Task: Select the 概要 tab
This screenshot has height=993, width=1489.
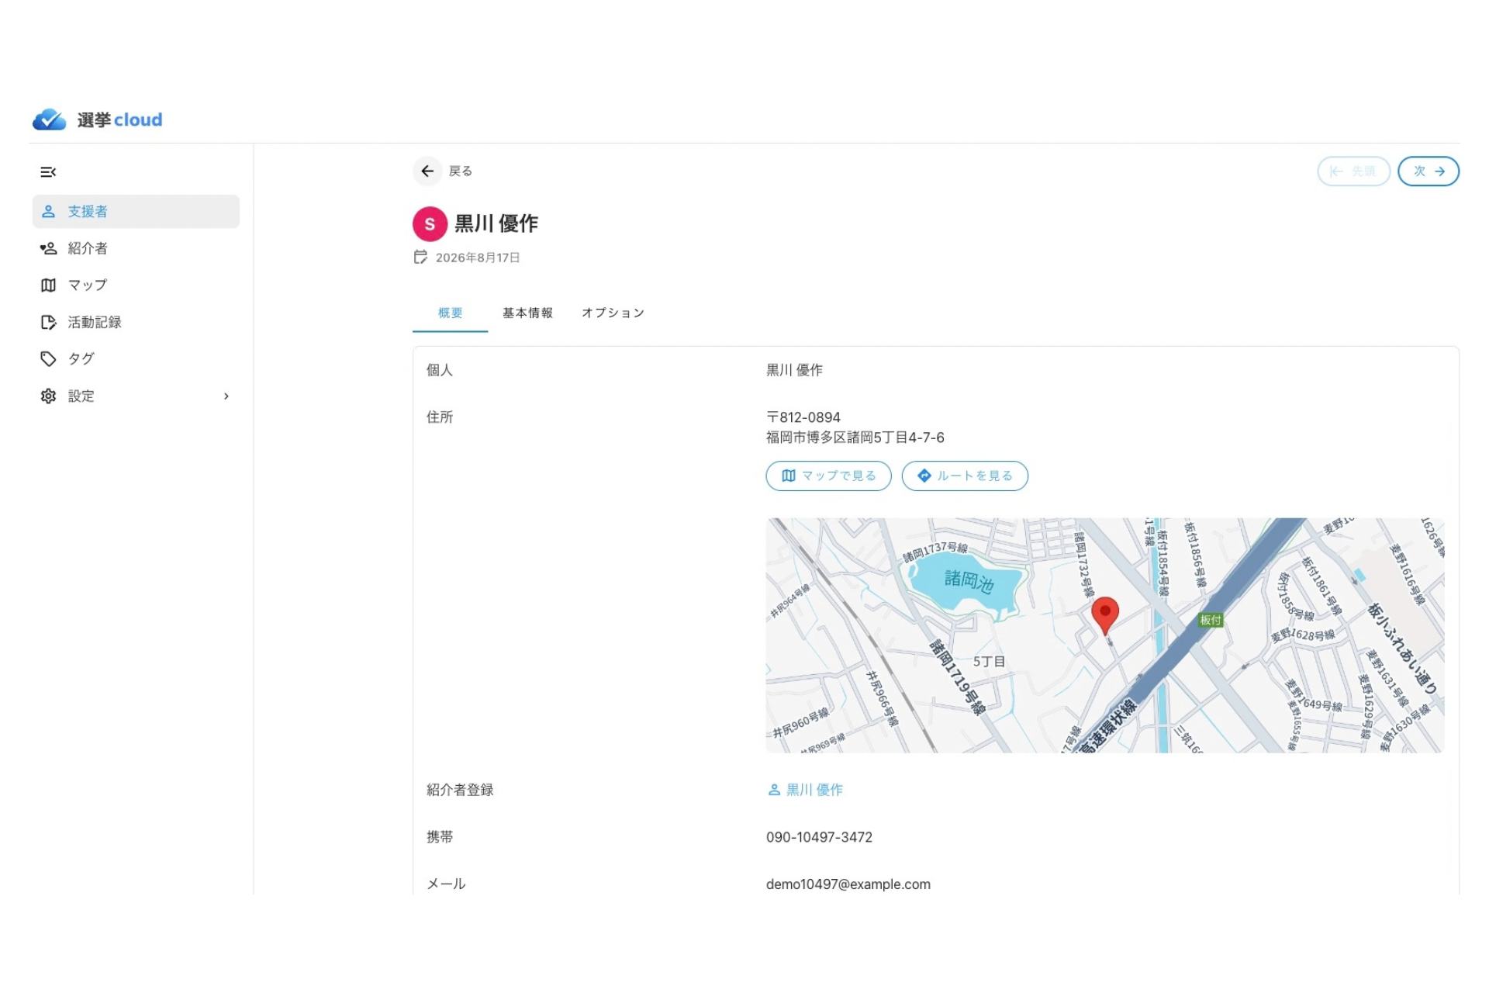Action: click(x=450, y=313)
